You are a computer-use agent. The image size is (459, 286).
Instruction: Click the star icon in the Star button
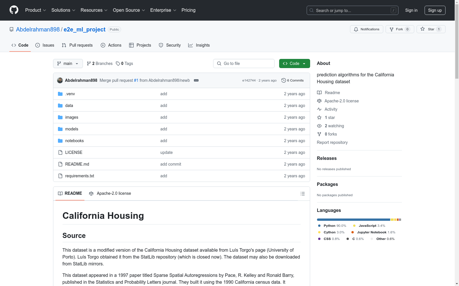click(x=423, y=29)
